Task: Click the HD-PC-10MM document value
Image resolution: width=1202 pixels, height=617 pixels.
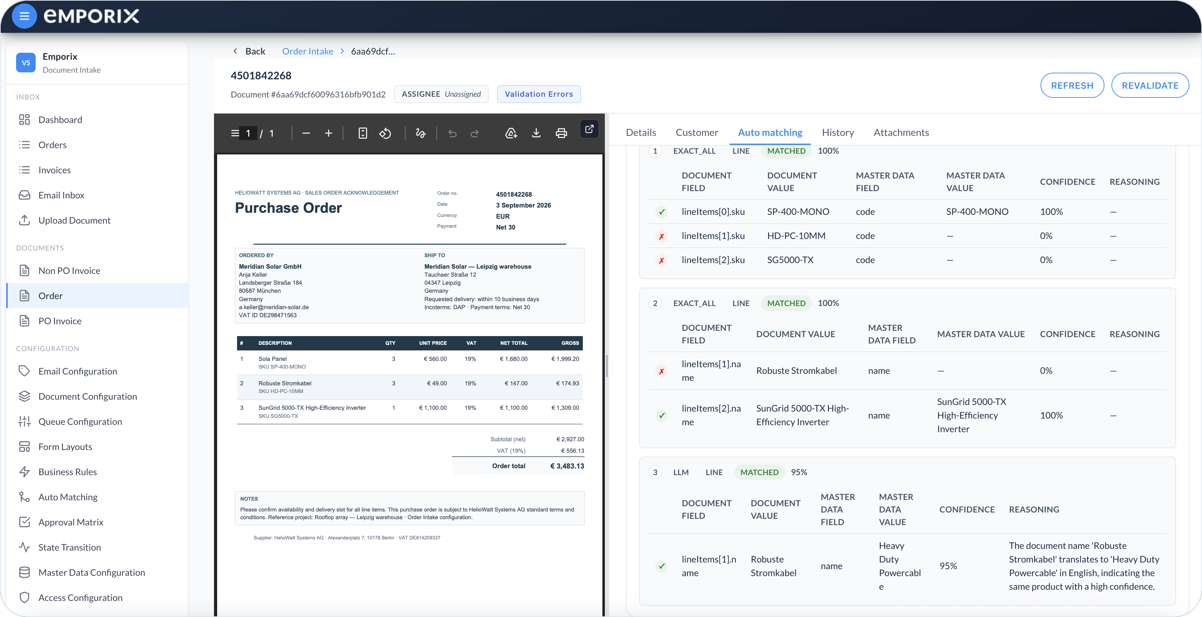Action: pyautogui.click(x=796, y=236)
